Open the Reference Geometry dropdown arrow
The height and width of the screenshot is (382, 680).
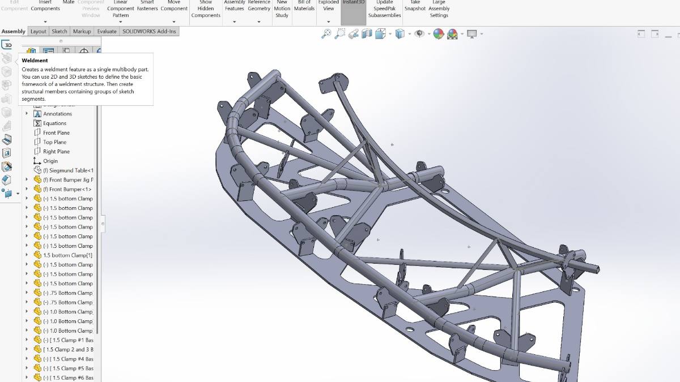click(259, 22)
